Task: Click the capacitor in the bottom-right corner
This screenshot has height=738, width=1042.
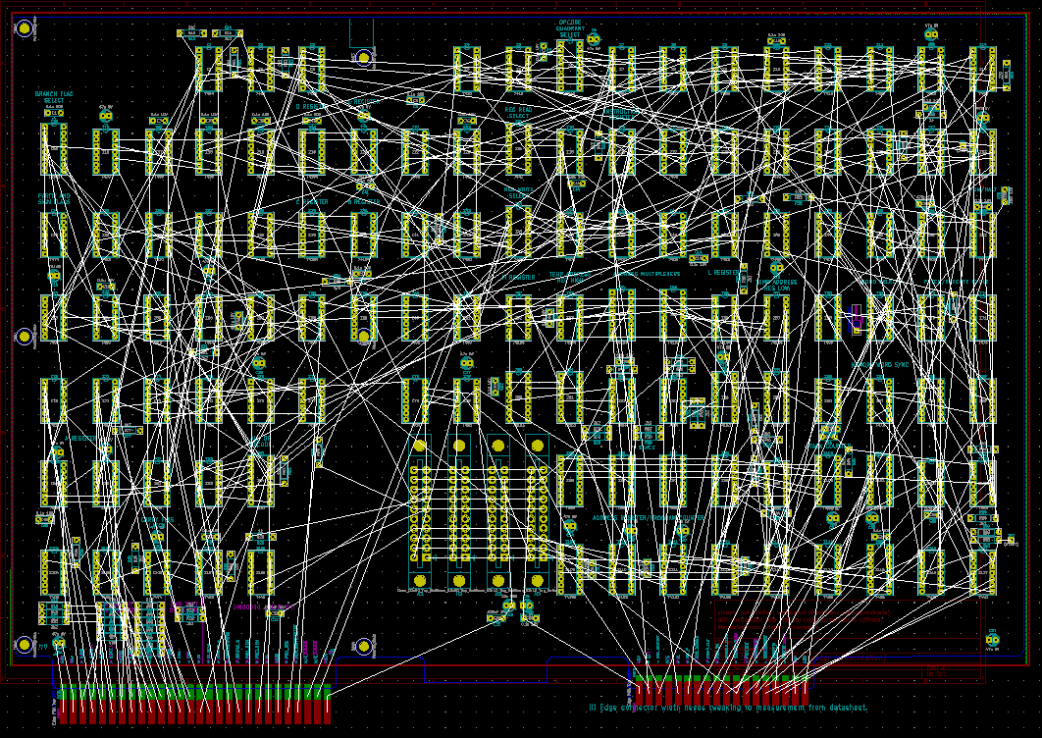Action: 992,641
